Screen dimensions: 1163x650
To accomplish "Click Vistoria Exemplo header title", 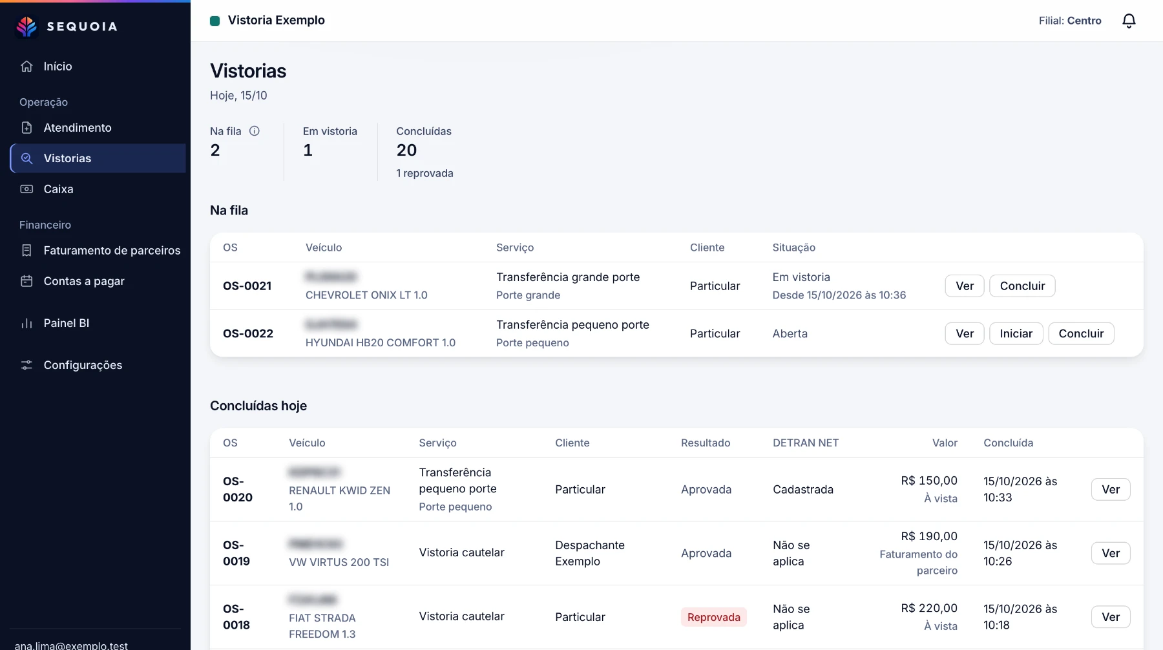I will 277,21.
